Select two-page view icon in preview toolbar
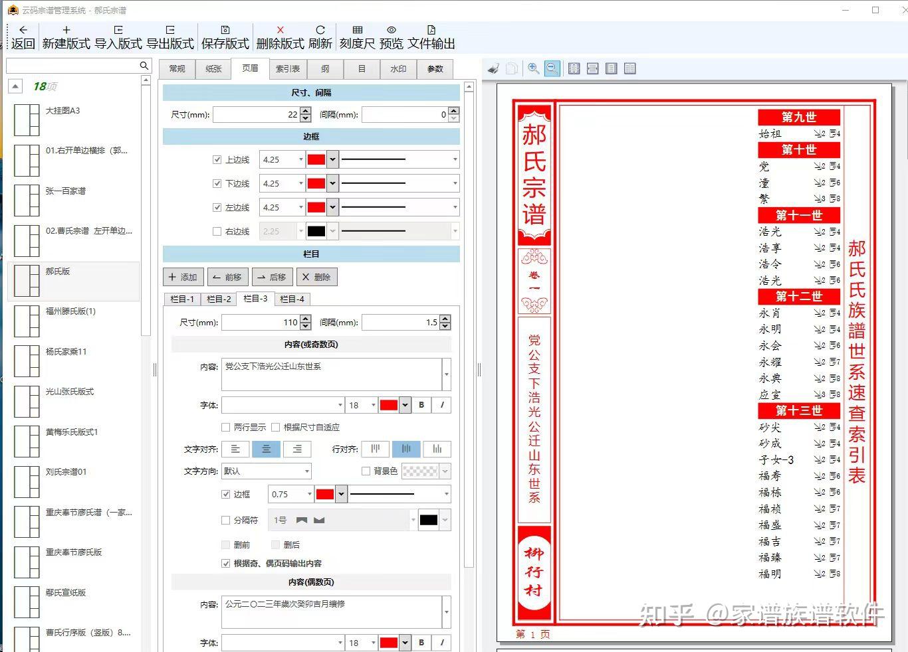The width and height of the screenshot is (908, 652). point(630,68)
